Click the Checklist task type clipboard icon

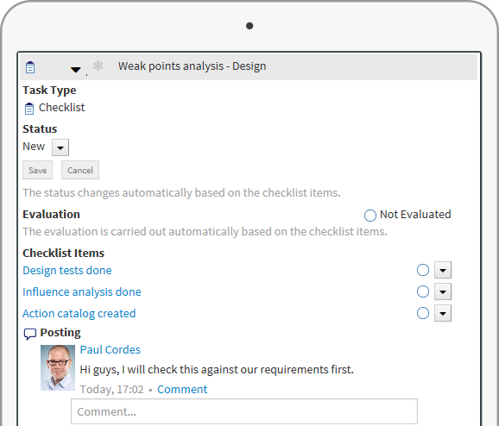(29, 109)
